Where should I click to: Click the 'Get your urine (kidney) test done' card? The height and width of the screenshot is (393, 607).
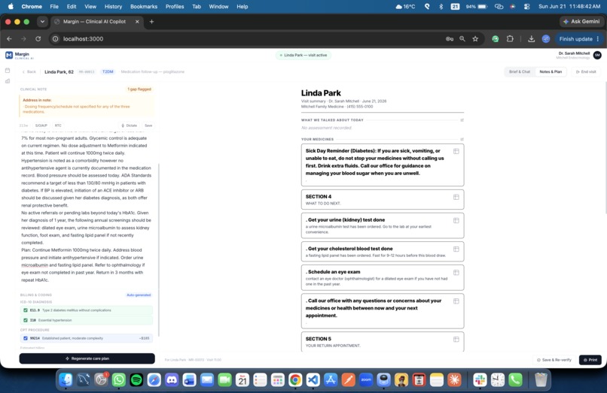tap(383, 225)
